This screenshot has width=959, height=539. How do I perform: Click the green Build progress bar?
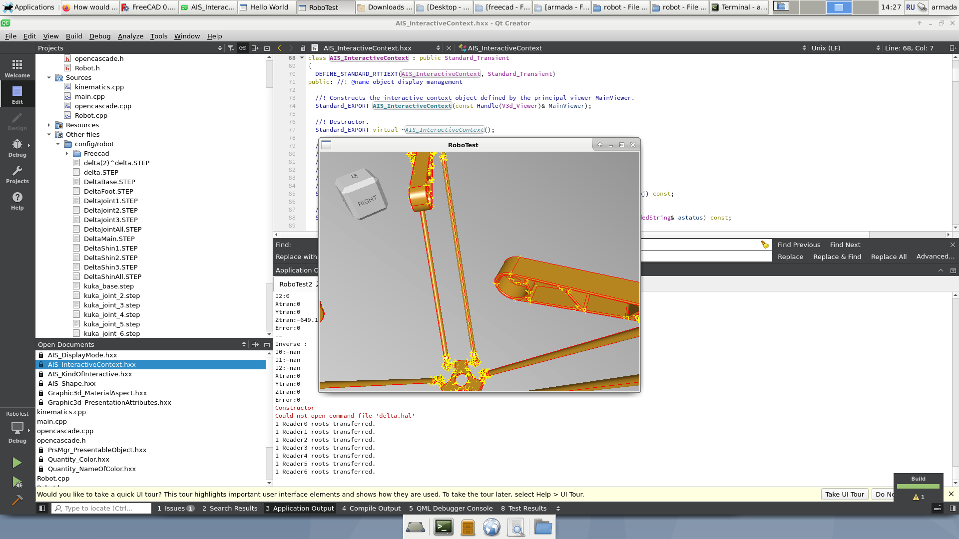918,486
